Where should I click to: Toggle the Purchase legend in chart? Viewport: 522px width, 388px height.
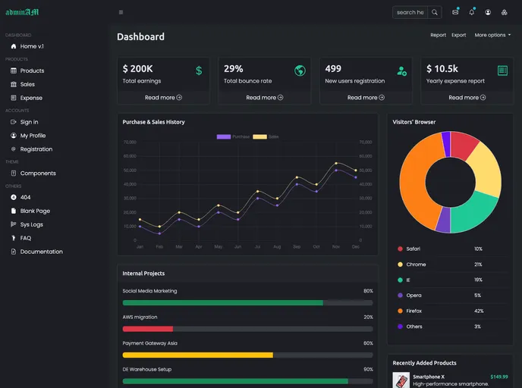click(x=232, y=136)
